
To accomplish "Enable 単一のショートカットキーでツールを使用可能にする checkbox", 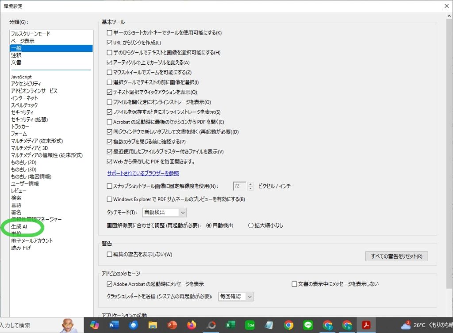I will click(x=110, y=33).
